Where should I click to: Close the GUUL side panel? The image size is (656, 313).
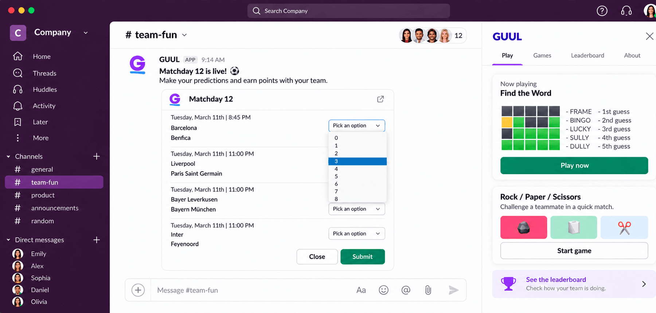click(x=649, y=36)
